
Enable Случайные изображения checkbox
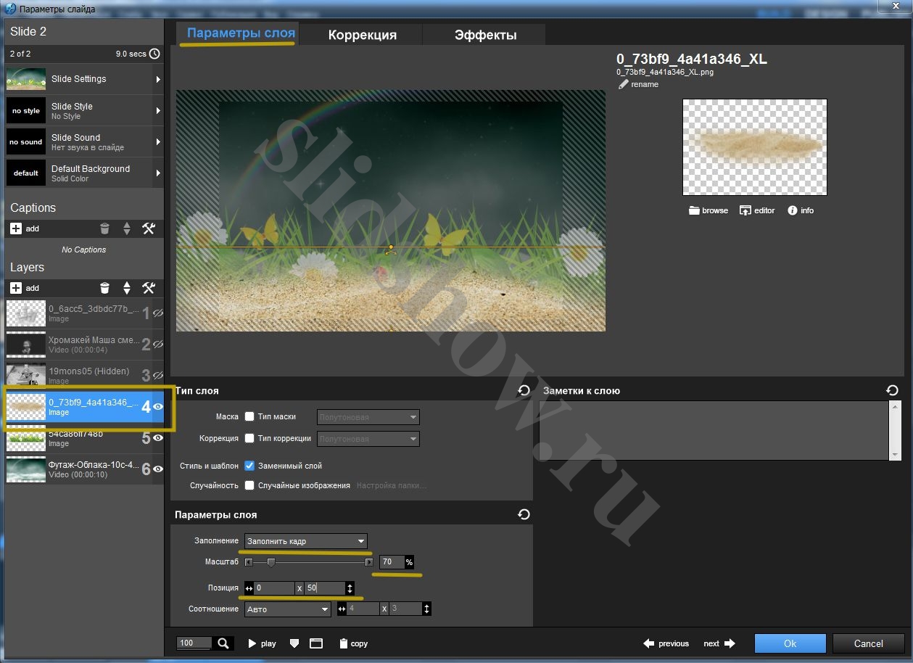(249, 485)
